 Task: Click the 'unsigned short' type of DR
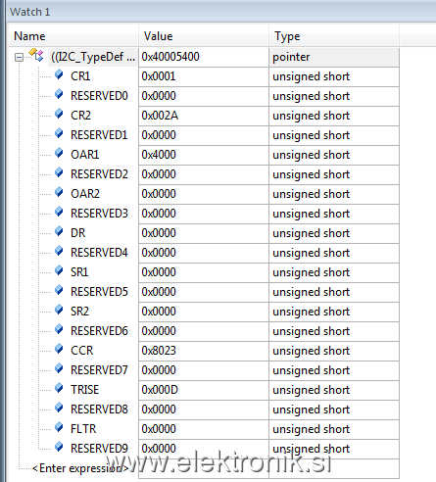[x=312, y=233]
